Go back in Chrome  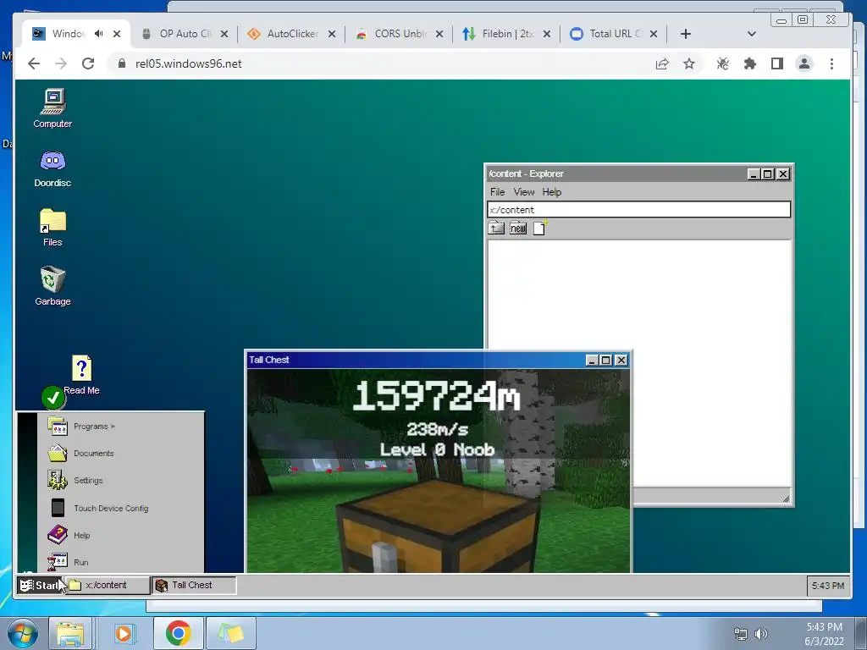tap(34, 63)
